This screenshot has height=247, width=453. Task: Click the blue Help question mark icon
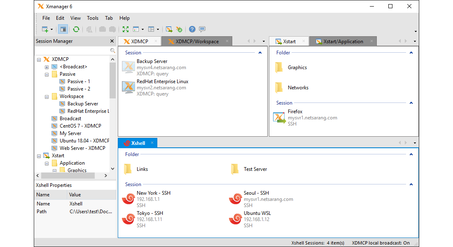[192, 29]
